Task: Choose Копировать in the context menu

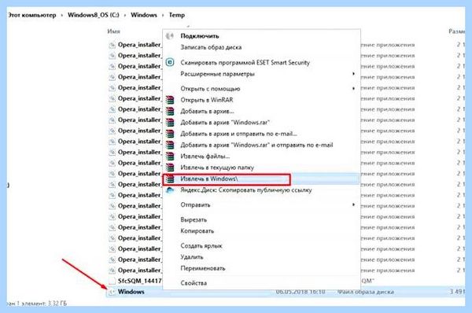Action: 197,231
